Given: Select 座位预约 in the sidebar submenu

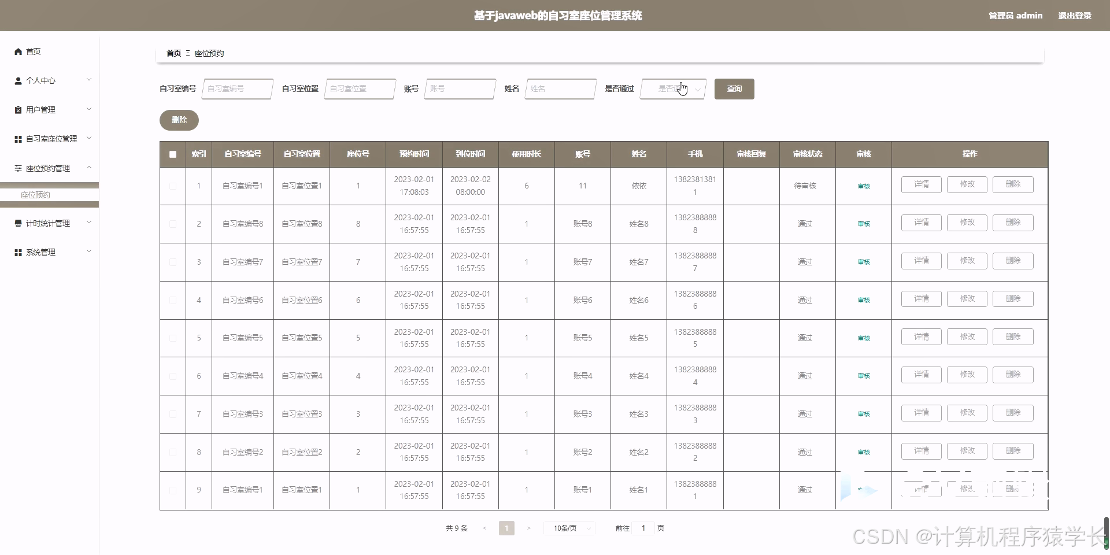Looking at the screenshot, I should click(x=36, y=195).
